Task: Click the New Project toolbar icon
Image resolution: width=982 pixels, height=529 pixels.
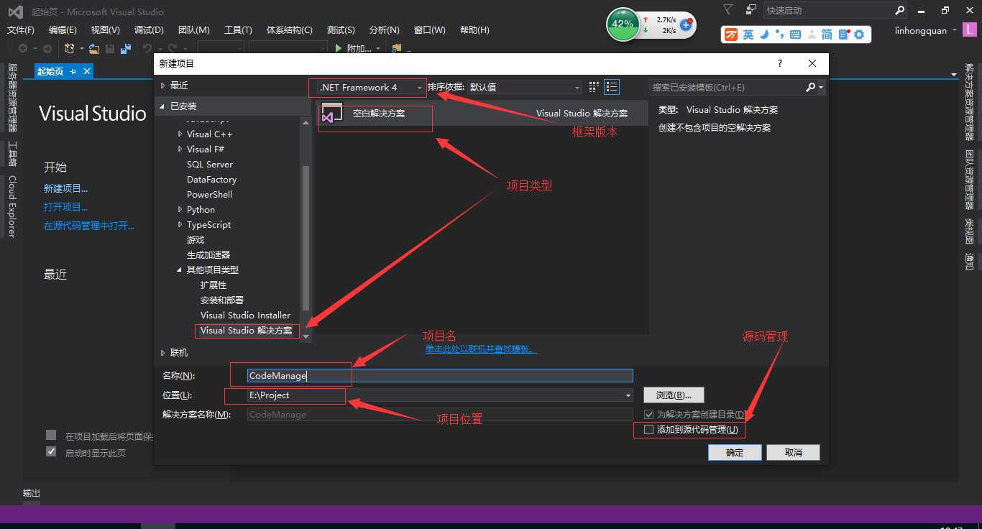Action: [x=70, y=48]
